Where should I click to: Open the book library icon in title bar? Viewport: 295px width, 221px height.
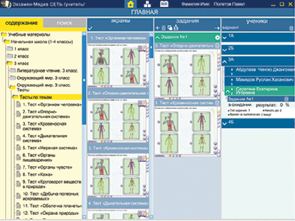164,4
